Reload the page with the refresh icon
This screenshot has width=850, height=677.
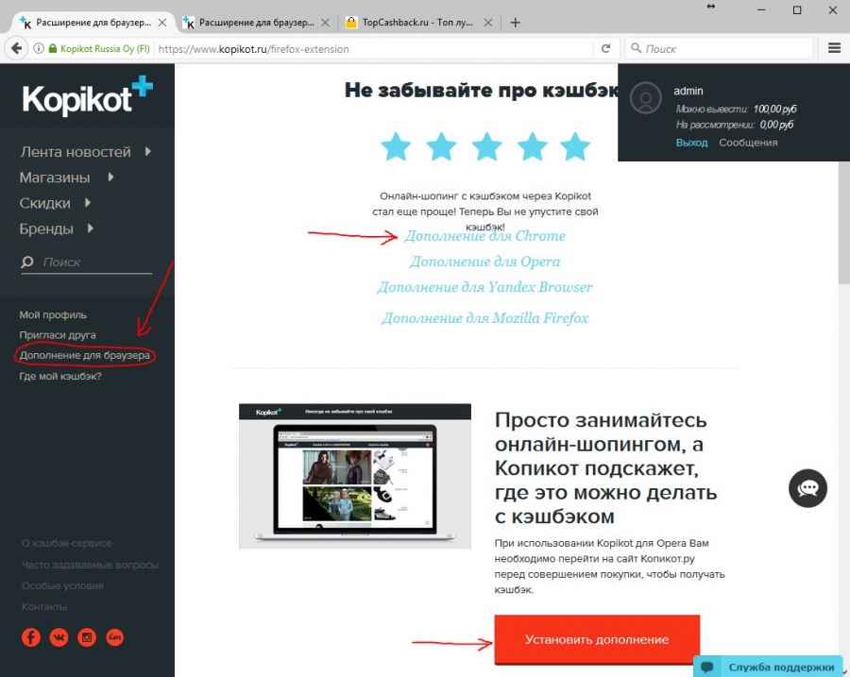tap(606, 48)
